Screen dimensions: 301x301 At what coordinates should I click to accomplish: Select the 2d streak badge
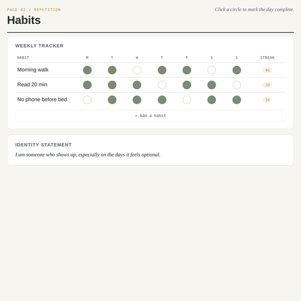point(267,85)
